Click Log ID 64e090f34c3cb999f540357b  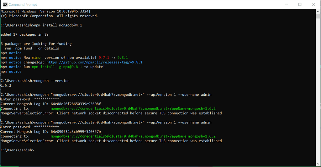(76, 132)
